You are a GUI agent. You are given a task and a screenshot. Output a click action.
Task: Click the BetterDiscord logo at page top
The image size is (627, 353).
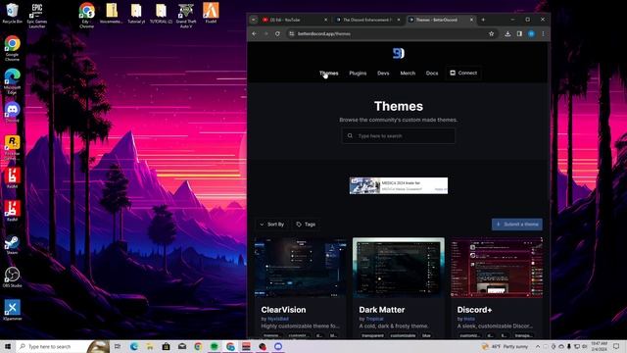(x=399, y=53)
